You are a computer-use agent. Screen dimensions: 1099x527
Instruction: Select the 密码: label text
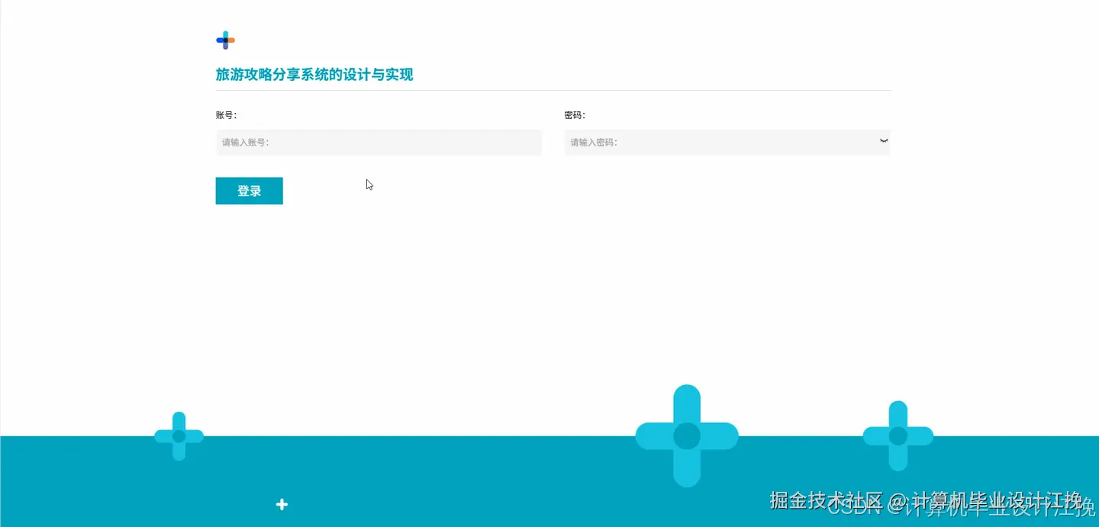[x=573, y=115]
